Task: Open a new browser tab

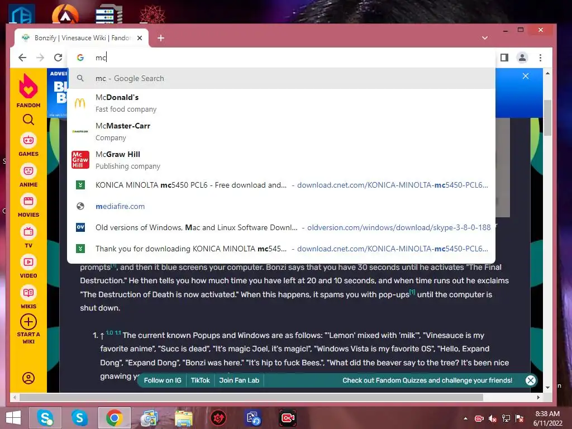Action: [161, 38]
